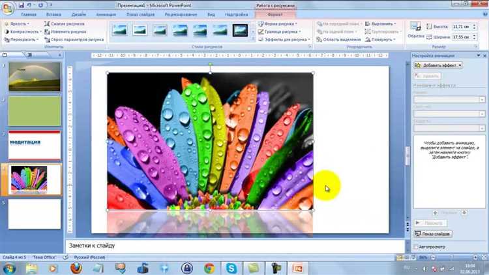Click the Ширина 17,55 см field
The image size is (489, 275).
click(x=462, y=37)
